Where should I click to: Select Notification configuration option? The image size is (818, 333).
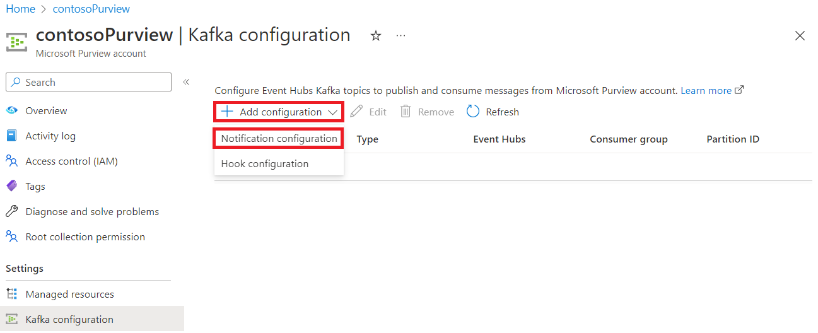point(279,138)
